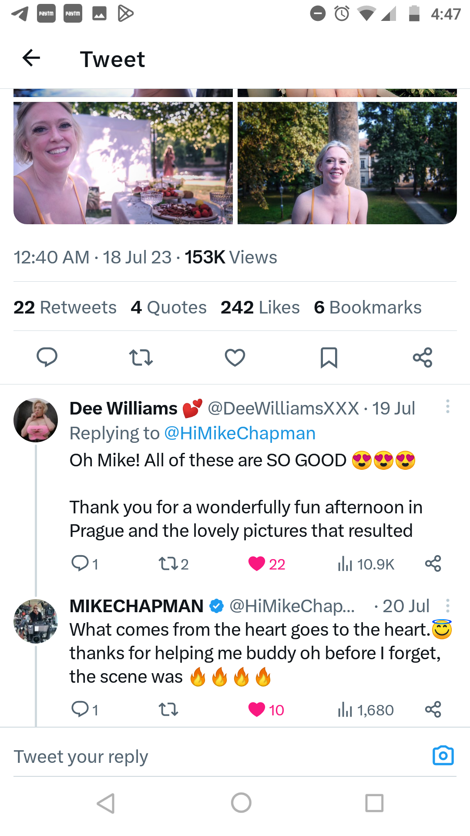Share MIKECHAPMAN's reply tweet
The height and width of the screenshot is (836, 470).
pyautogui.click(x=433, y=709)
